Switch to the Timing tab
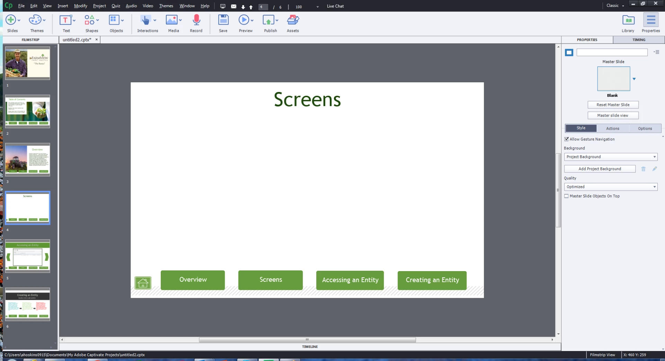 point(639,40)
